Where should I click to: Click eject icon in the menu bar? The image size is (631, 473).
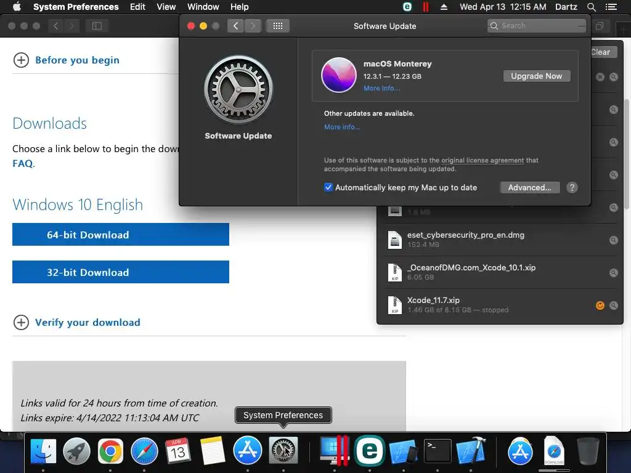pyautogui.click(x=444, y=7)
